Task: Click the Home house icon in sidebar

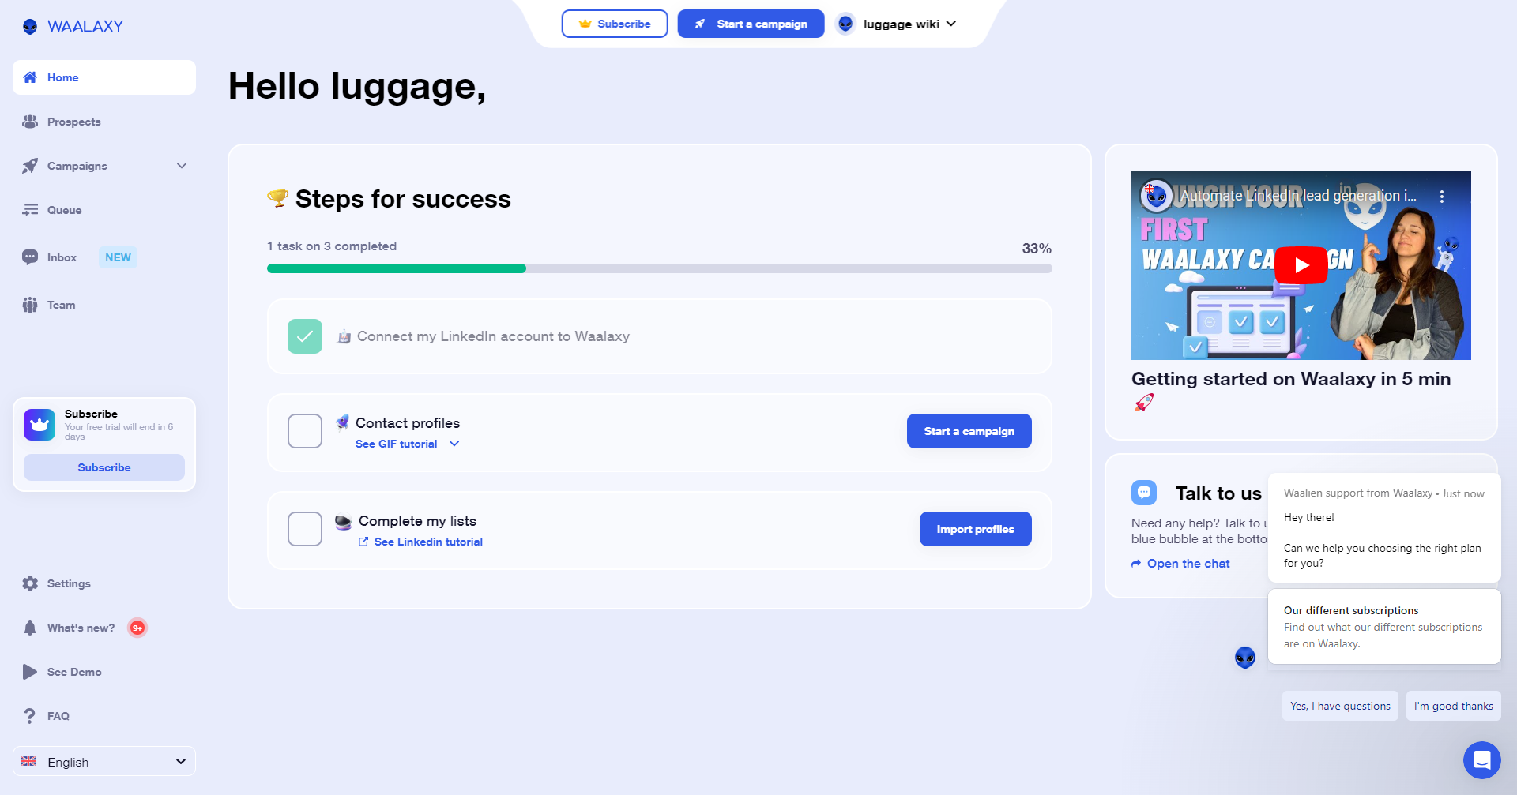Action: (30, 77)
